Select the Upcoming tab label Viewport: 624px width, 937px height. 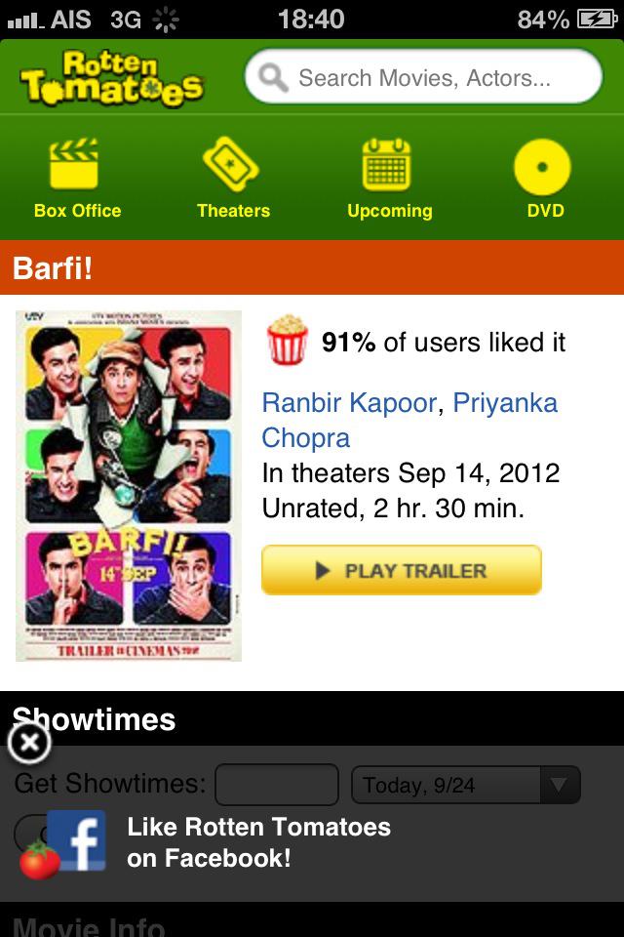[x=390, y=211]
